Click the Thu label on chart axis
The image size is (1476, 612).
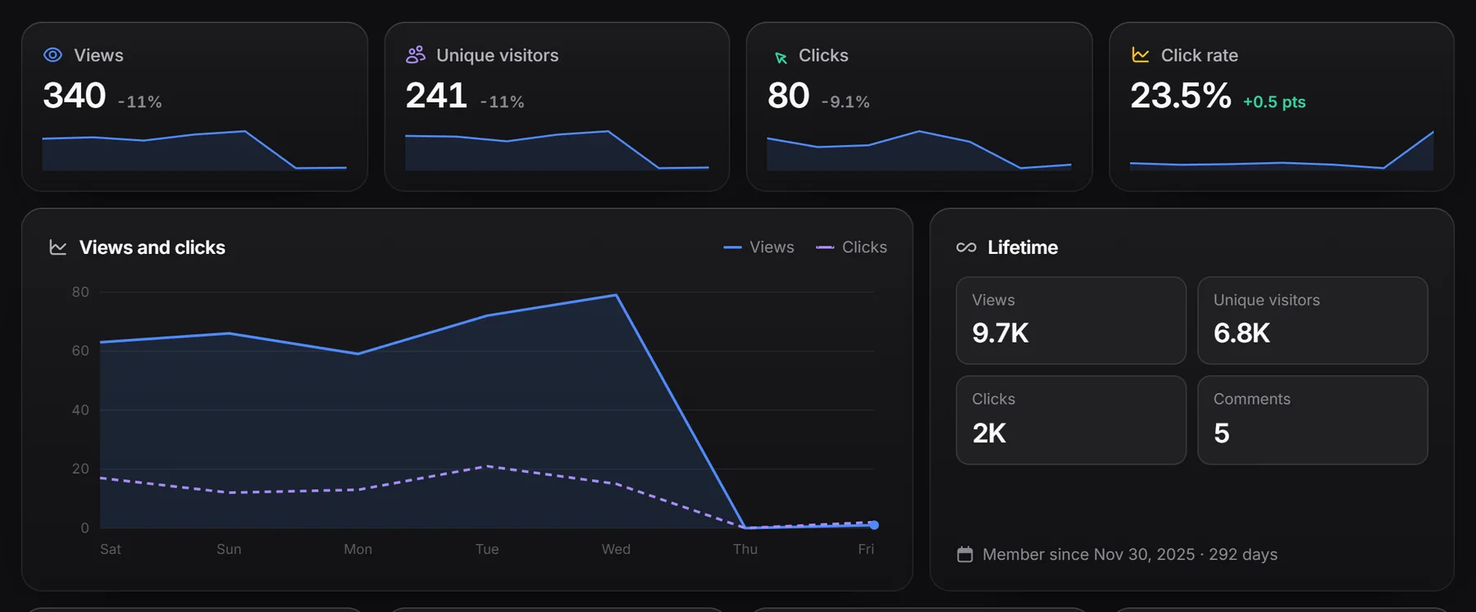(745, 549)
